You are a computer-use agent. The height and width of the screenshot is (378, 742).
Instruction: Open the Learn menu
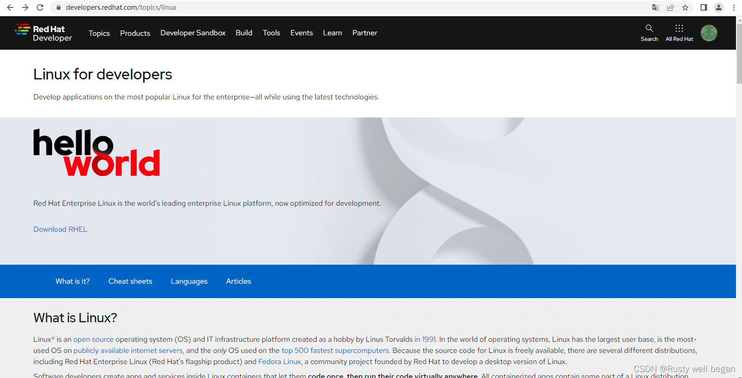click(332, 33)
